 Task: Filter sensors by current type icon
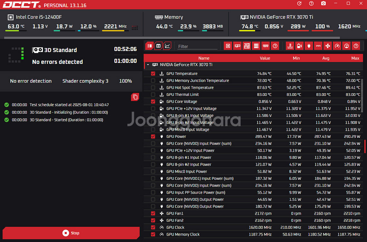318,46
